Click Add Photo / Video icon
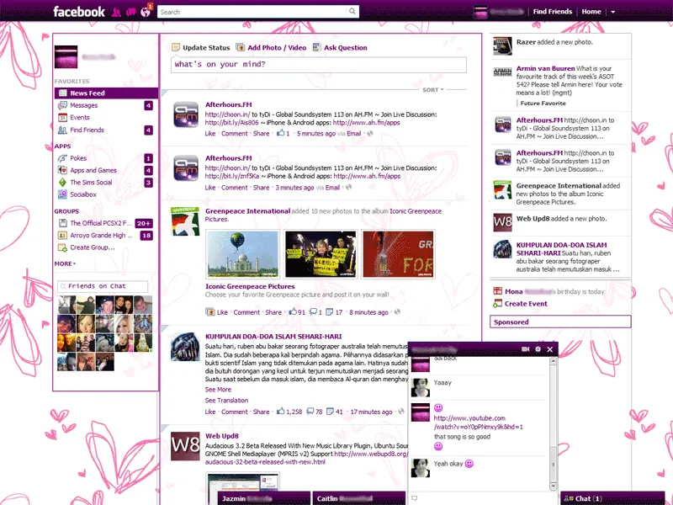Screen dimensions: 673x505 (x=240, y=47)
